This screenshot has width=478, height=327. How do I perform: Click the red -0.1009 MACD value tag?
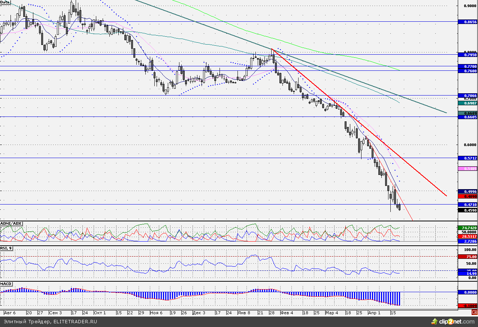click(468, 306)
